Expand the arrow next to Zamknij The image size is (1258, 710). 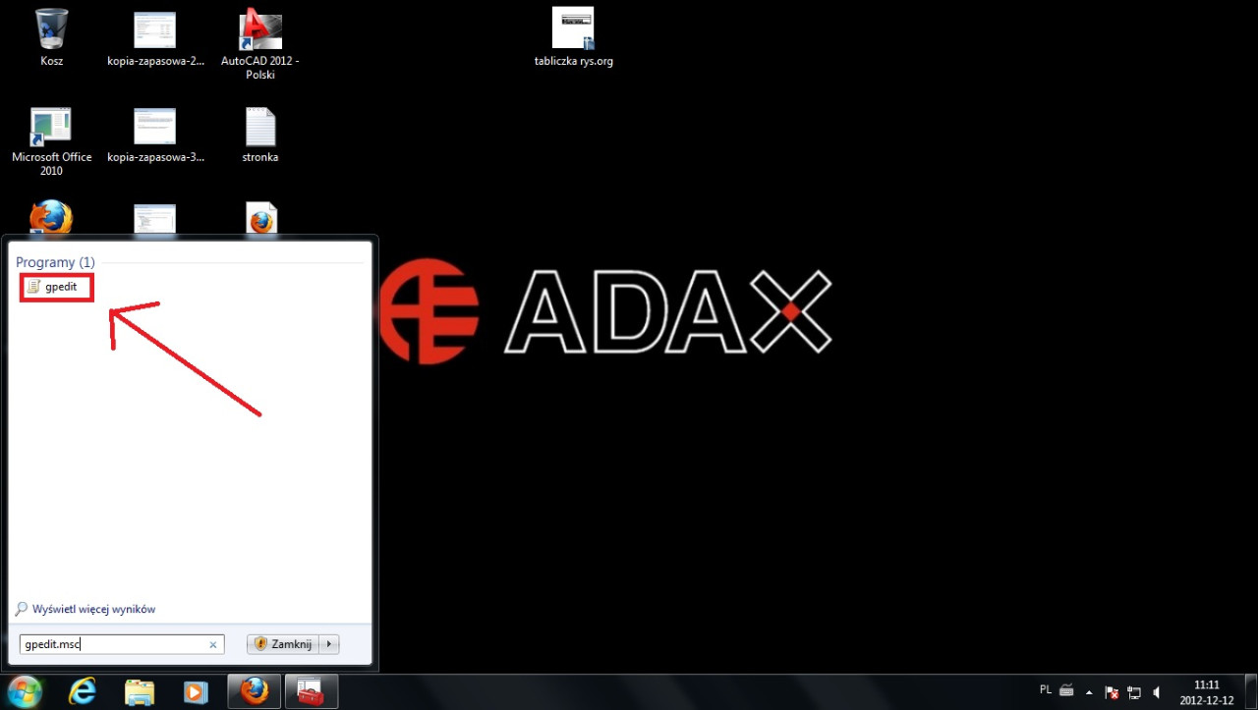(330, 644)
